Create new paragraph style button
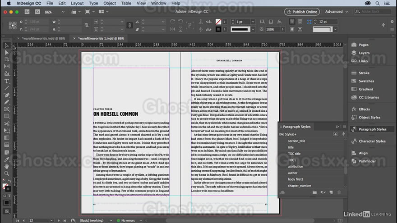The width and height of the screenshot is (397, 223). pos(331,192)
